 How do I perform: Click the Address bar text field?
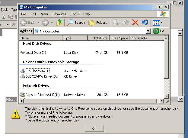click(91, 31)
